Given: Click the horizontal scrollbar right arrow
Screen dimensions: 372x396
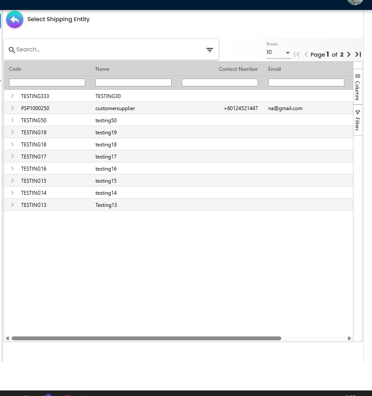Looking at the screenshot, I should [x=349, y=339].
